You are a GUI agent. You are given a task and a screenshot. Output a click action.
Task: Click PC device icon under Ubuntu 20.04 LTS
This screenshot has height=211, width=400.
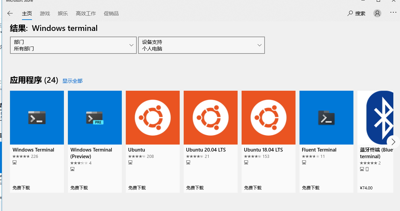click(188, 162)
